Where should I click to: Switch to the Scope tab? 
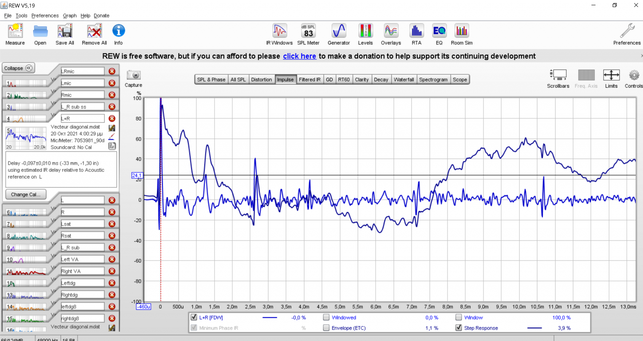pos(460,80)
